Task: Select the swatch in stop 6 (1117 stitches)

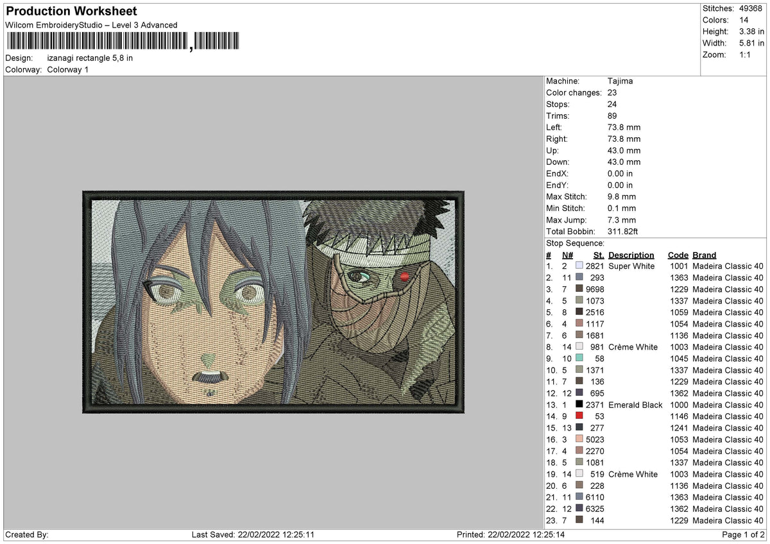Action: 579,324
